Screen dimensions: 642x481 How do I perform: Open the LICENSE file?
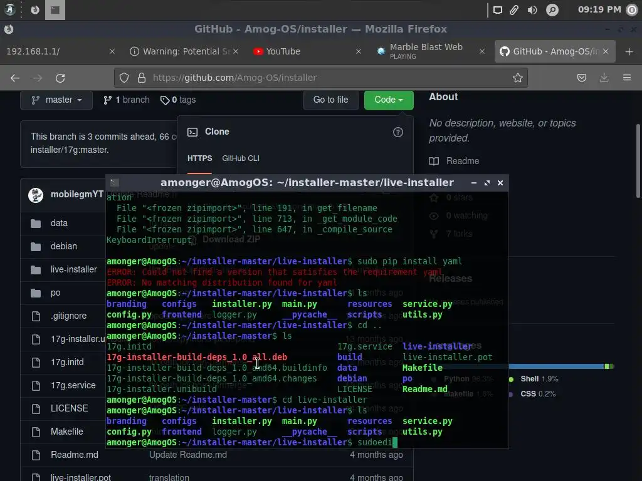pyautogui.click(x=69, y=408)
